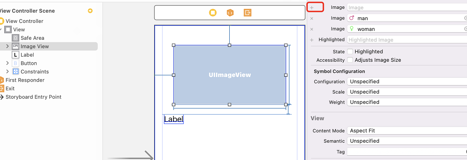Select the Label element on canvas

point(174,119)
